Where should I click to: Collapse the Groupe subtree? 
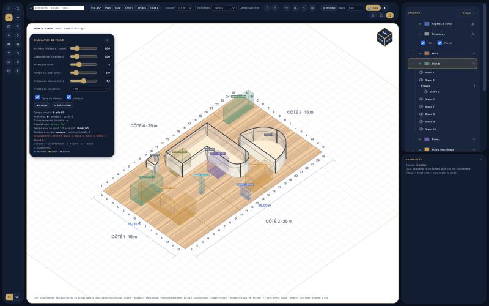pyautogui.click(x=419, y=86)
